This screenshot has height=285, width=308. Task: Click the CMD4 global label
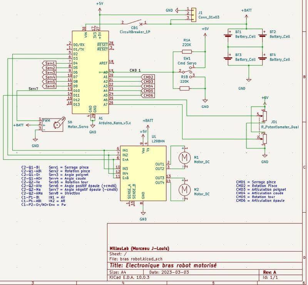pyautogui.click(x=148, y=86)
